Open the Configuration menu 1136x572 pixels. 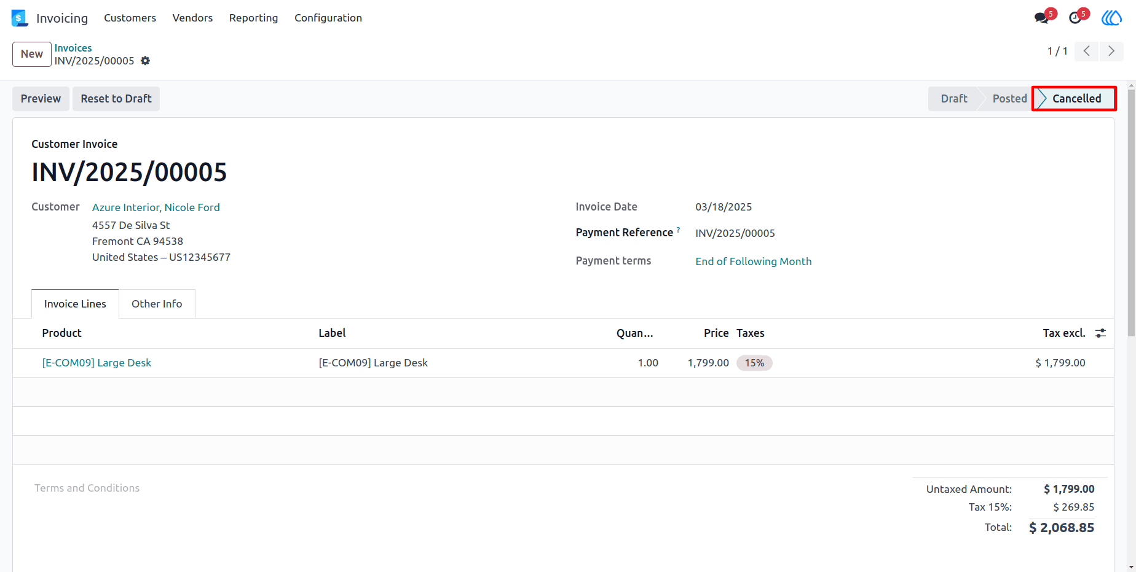point(328,18)
